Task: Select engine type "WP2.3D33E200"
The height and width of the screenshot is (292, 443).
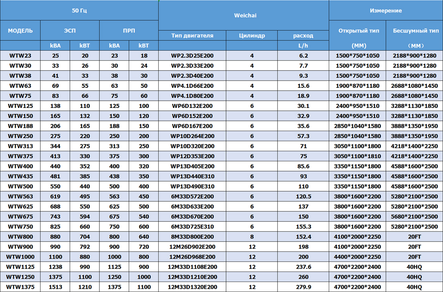Action: 192,66
